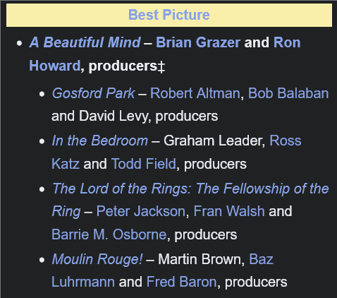This screenshot has width=337, height=298.
Task: Visit Todd Field's page
Action: click(144, 164)
